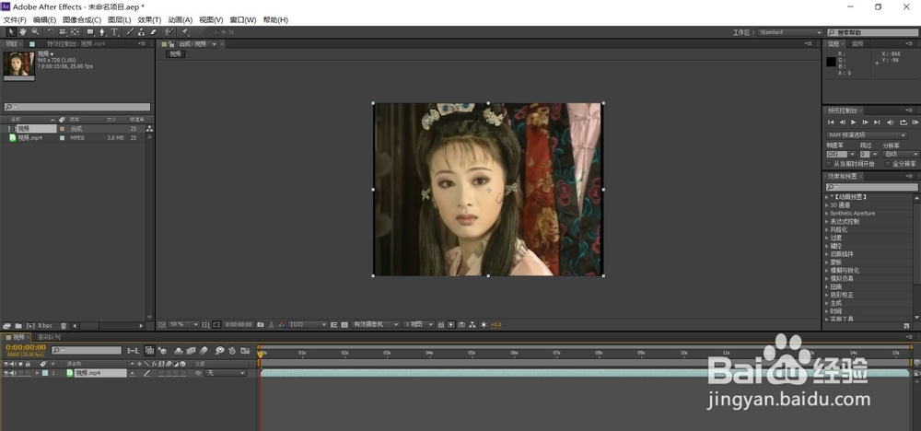Take a viewer snapshot with camera icon
The height and width of the screenshot is (431, 921).
click(x=261, y=325)
